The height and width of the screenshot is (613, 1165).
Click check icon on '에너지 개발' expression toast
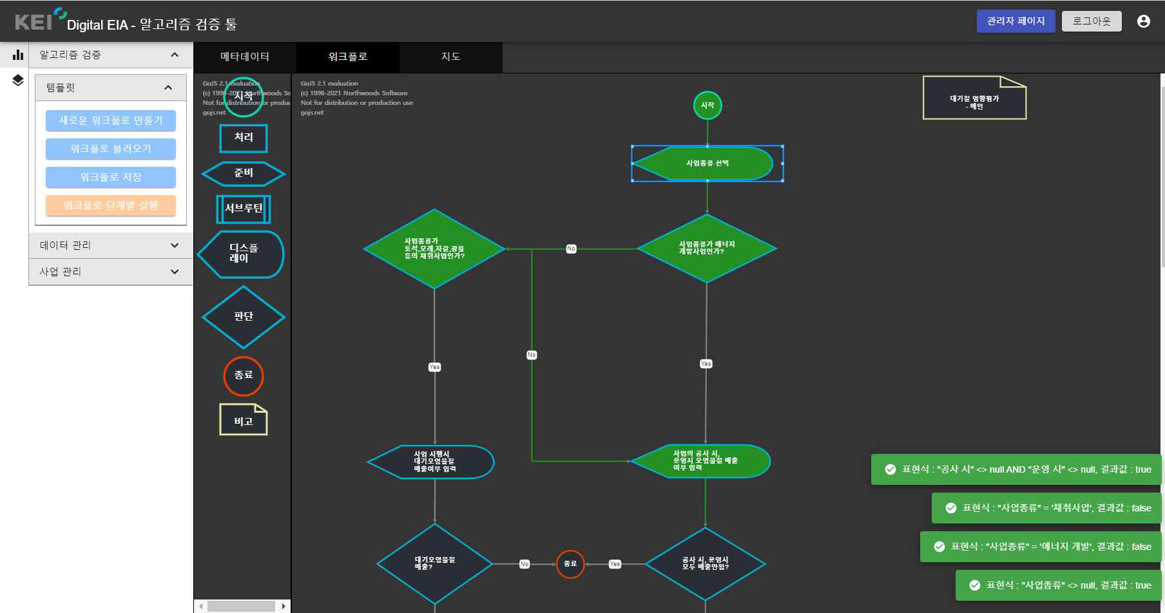coord(939,547)
